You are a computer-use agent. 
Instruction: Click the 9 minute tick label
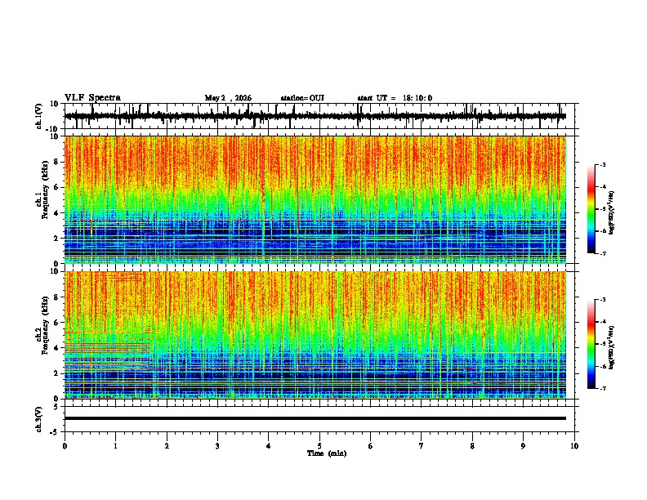[523, 446]
